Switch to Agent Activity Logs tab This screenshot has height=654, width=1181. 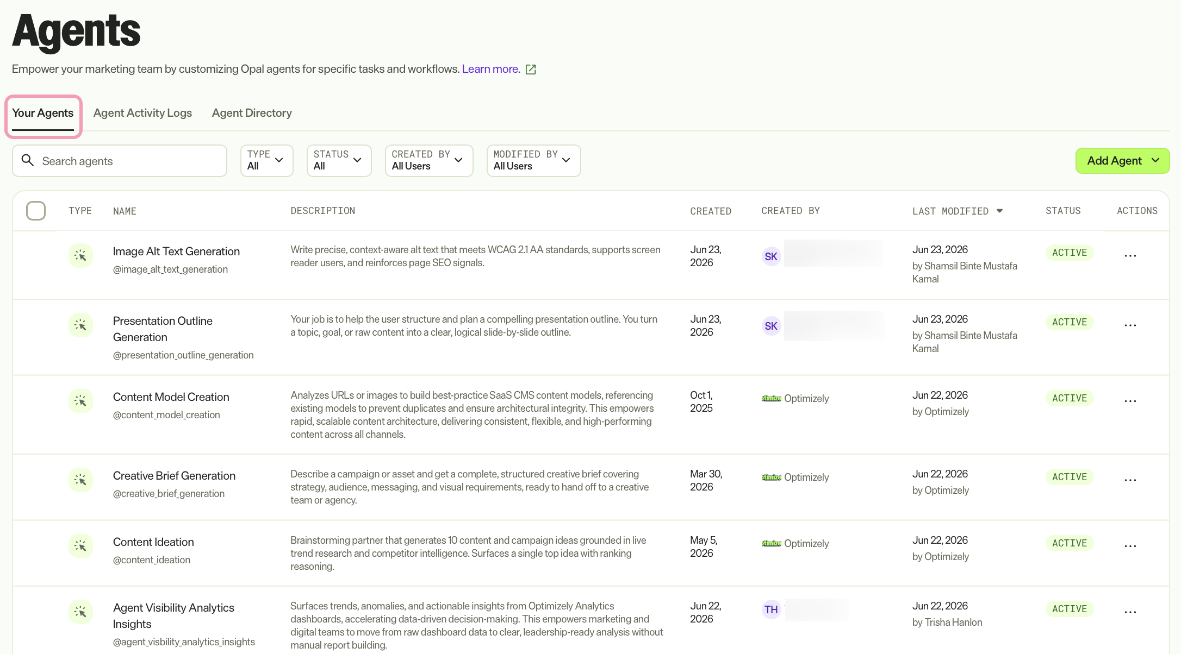[x=142, y=113]
